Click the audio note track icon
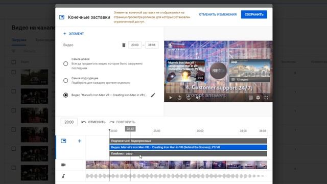327x184 pixels. coord(63,176)
